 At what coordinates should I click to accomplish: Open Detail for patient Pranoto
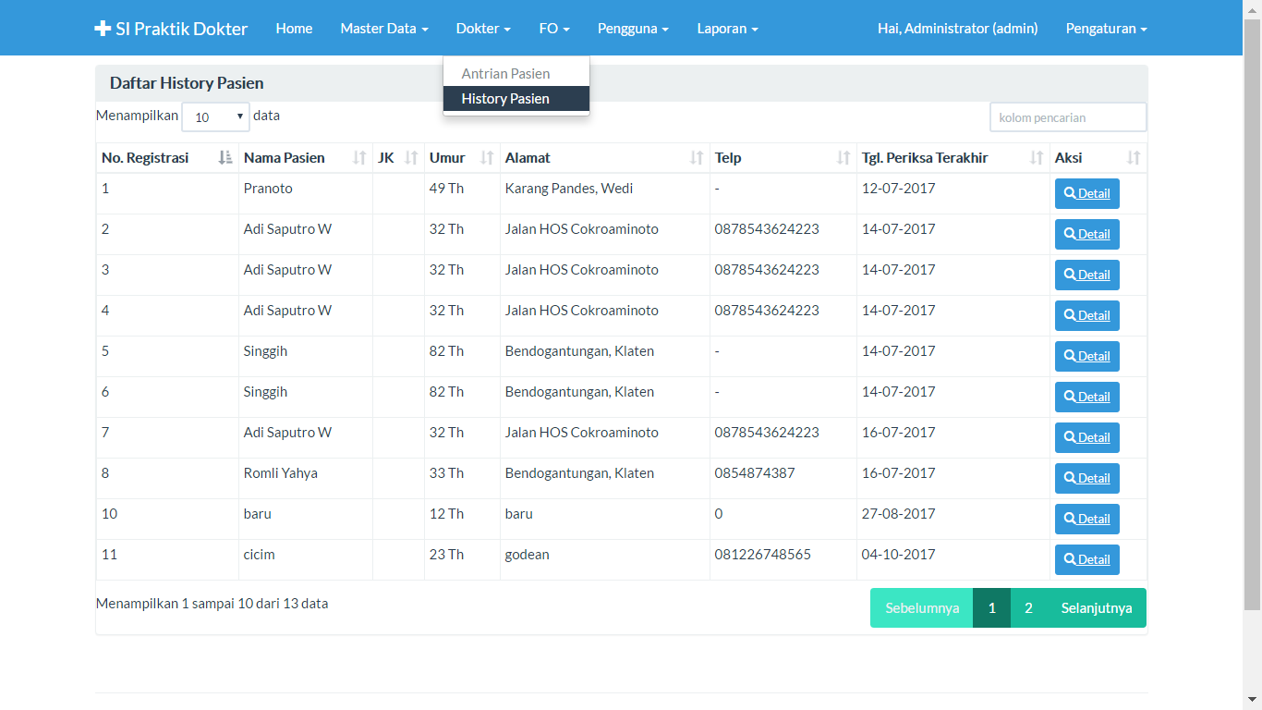1086,194
